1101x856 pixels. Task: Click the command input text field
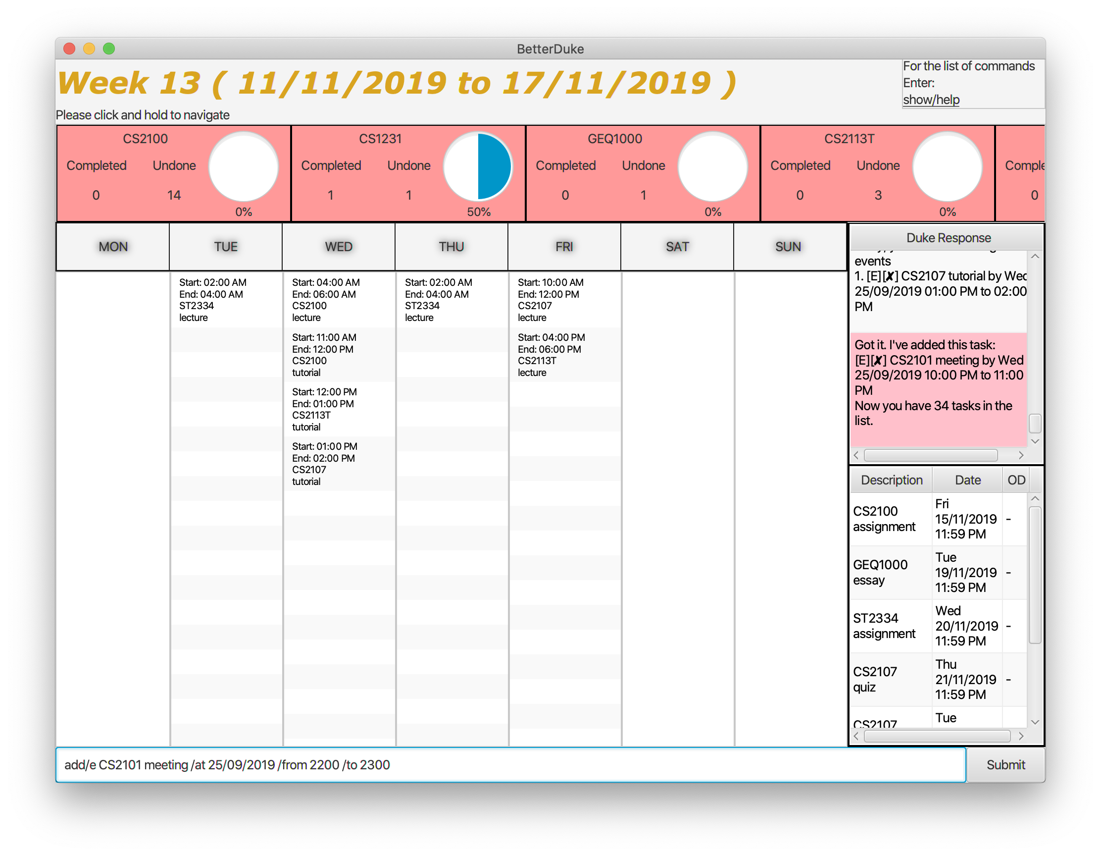[x=510, y=765]
